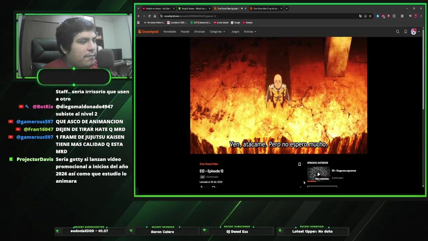
Task: Click the translate page icon in address bar
Action: [360, 16]
